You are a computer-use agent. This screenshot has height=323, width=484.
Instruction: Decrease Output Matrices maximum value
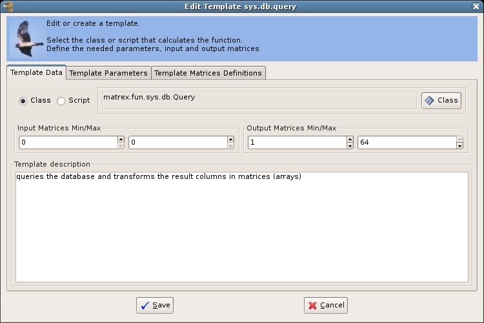pos(459,146)
